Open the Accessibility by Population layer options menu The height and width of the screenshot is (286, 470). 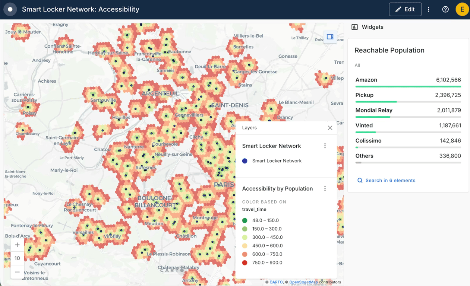point(325,188)
